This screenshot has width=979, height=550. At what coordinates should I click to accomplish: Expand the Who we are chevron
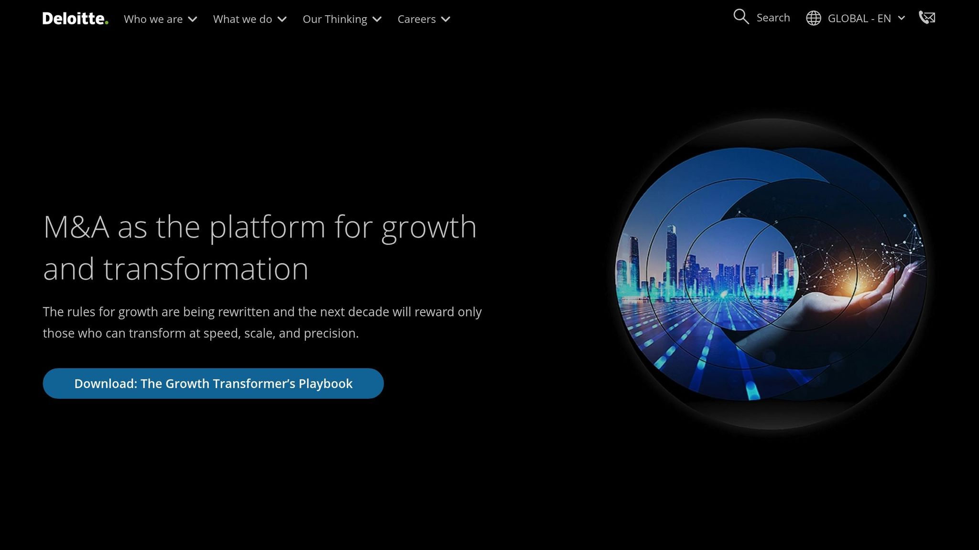(x=193, y=20)
